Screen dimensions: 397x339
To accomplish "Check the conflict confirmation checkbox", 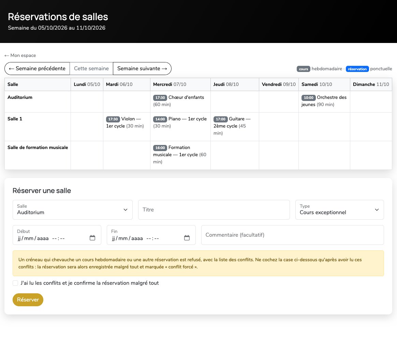I will pyautogui.click(x=15, y=283).
